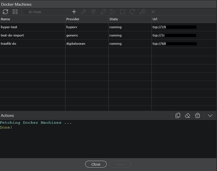Click running state of hyper-test
Viewport: 217px width, 171px height.
tap(130, 27)
